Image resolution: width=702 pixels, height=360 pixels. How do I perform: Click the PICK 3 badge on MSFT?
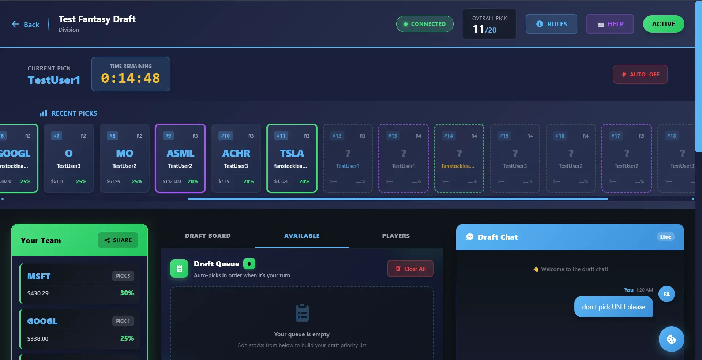(123, 276)
